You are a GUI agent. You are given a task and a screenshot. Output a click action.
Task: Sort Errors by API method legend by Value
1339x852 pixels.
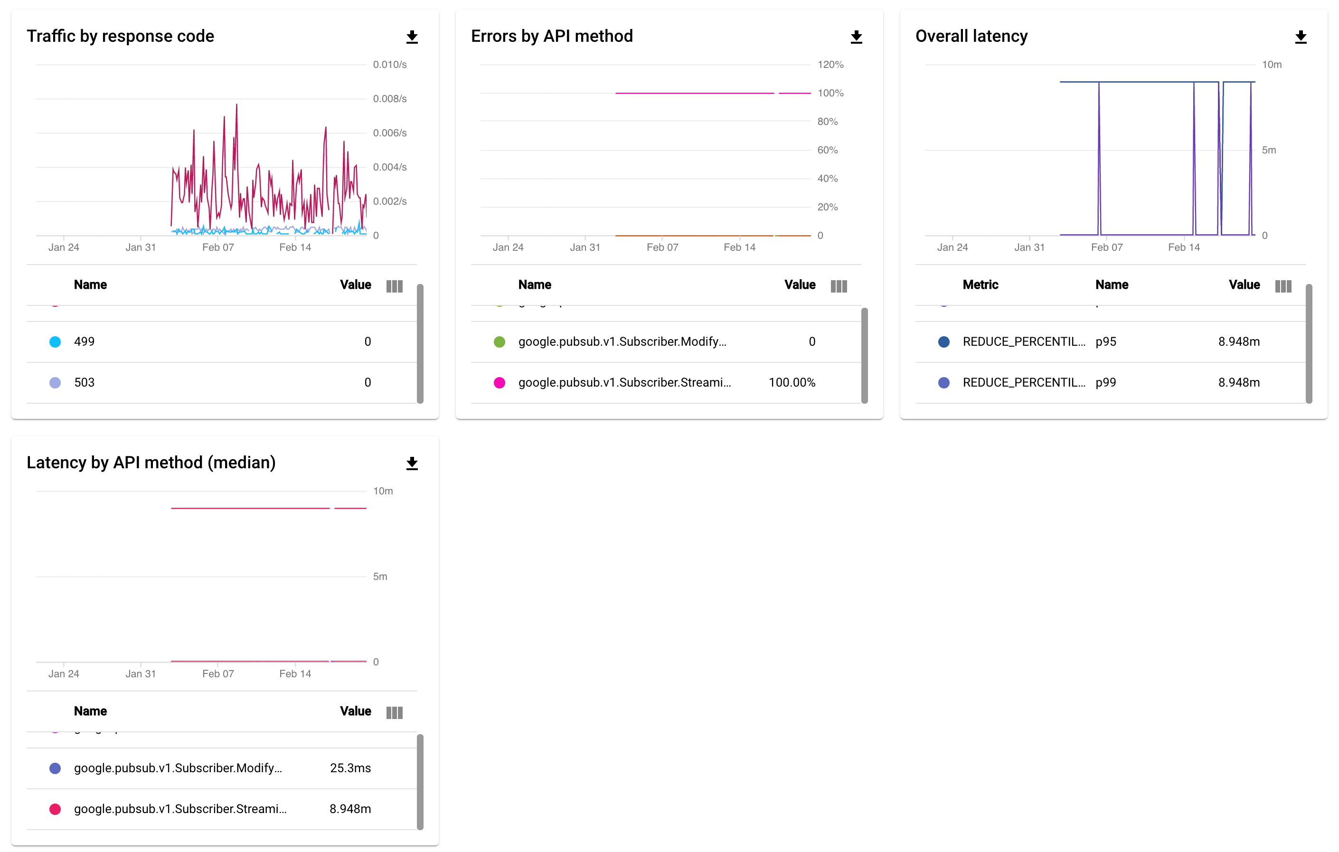click(800, 285)
